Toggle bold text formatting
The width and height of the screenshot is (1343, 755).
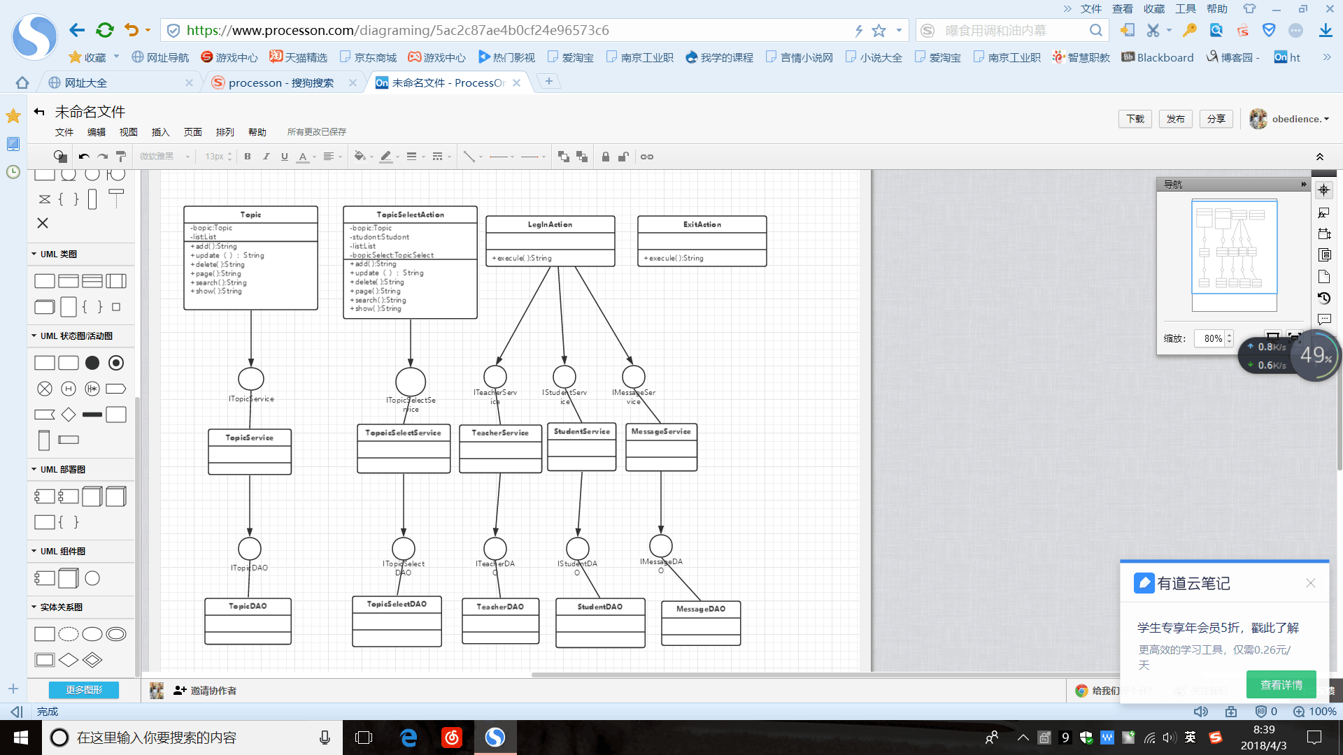coord(248,157)
